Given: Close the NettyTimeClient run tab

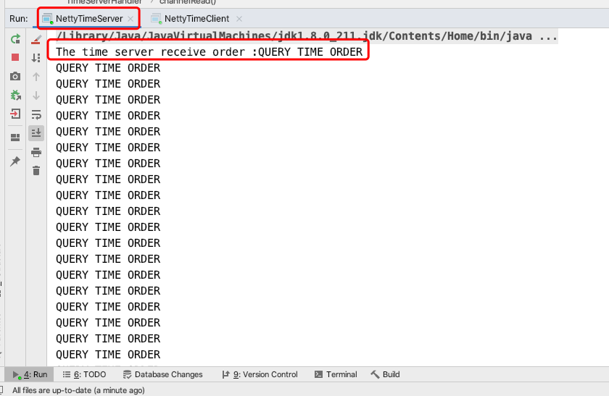Looking at the screenshot, I should pyautogui.click(x=239, y=19).
